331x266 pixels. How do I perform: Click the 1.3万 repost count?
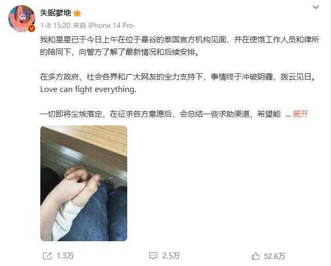pos(65,256)
